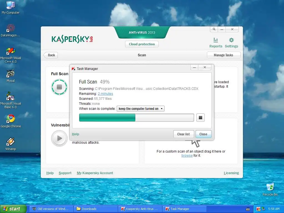Switch to Kaspersky Anti-Virus taskbar item

(140, 209)
